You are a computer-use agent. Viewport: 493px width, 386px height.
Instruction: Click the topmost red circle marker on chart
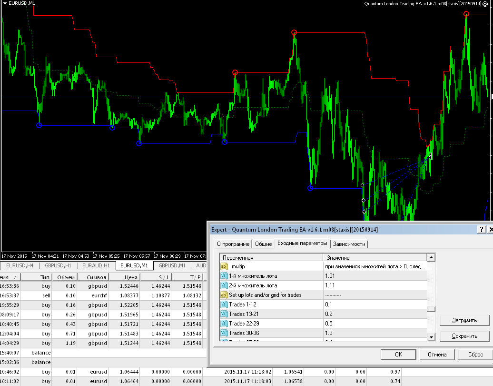pyautogui.click(x=466, y=14)
